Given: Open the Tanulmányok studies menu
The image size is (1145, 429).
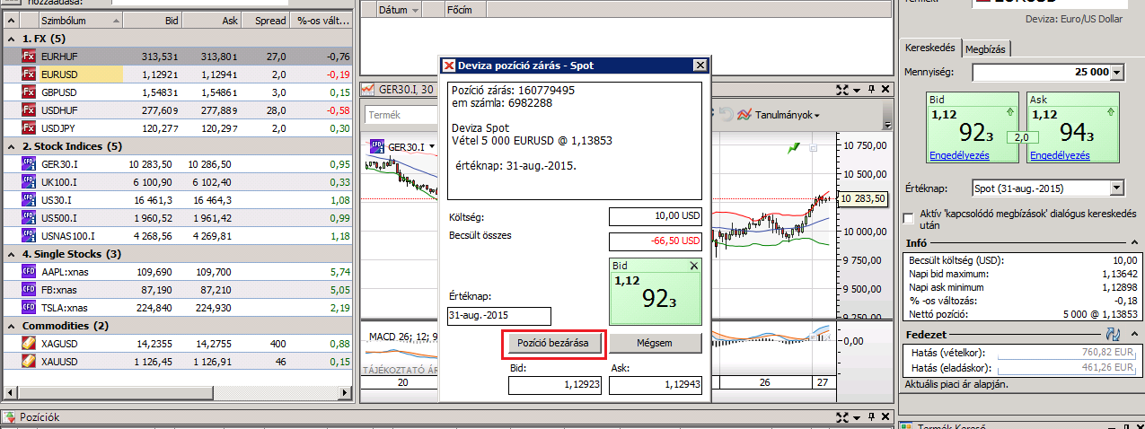Looking at the screenshot, I should tap(786, 115).
